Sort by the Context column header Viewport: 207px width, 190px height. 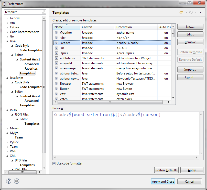tap(97, 27)
